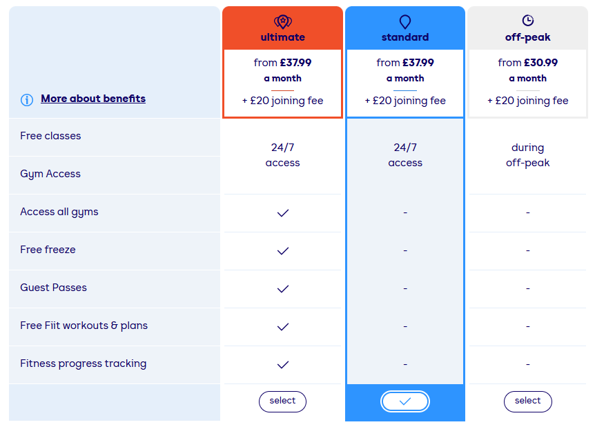Click the ultimate £37.99 price card
Screen dimensions: 595x429
tap(282, 81)
